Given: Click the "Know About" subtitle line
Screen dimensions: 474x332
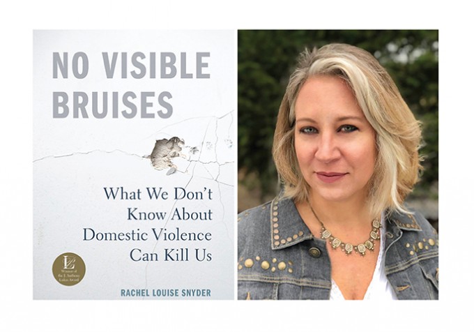Looking at the screenshot, I should click(x=169, y=214).
